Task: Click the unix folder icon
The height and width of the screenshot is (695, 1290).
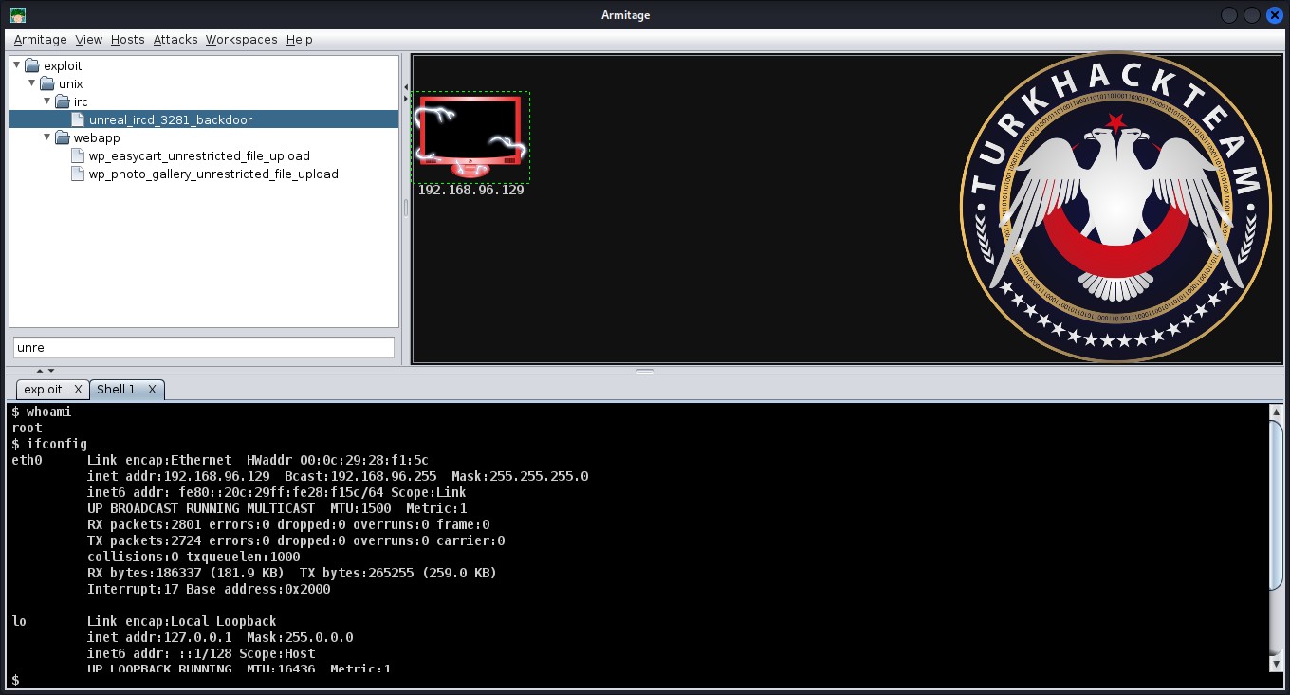Action: 47,83
